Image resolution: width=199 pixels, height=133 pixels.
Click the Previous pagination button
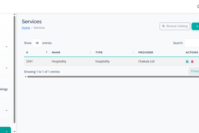194,71
